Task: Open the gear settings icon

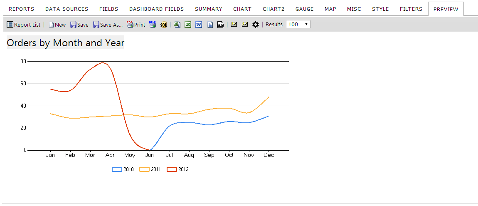Action: (256, 25)
